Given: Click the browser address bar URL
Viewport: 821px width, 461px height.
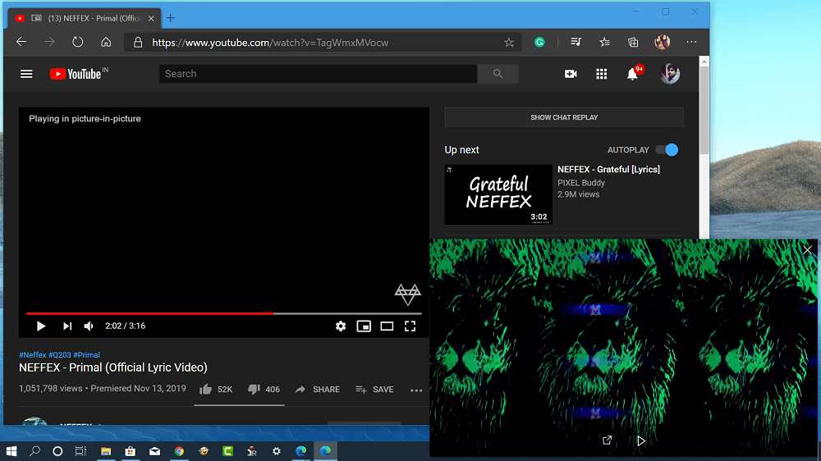Looking at the screenshot, I should pos(270,43).
